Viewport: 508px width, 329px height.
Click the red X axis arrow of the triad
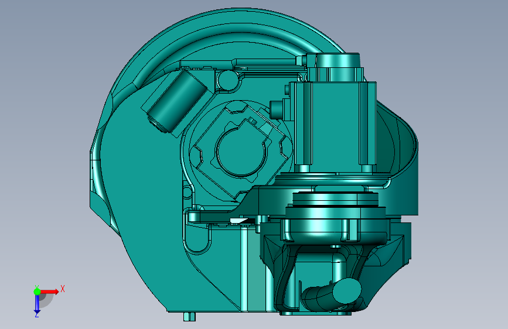(49, 292)
